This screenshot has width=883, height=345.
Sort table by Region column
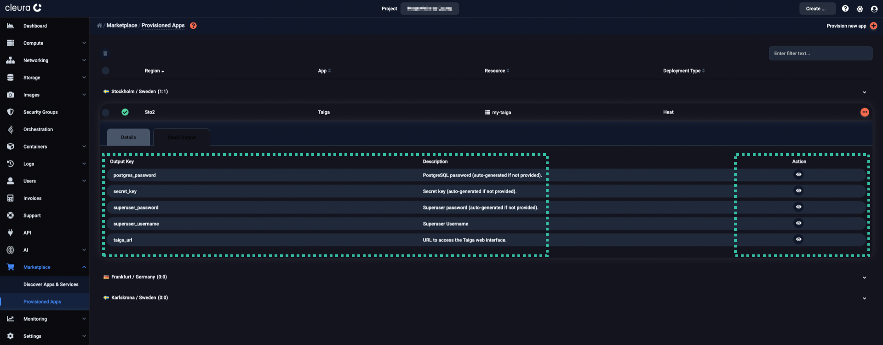tap(155, 71)
